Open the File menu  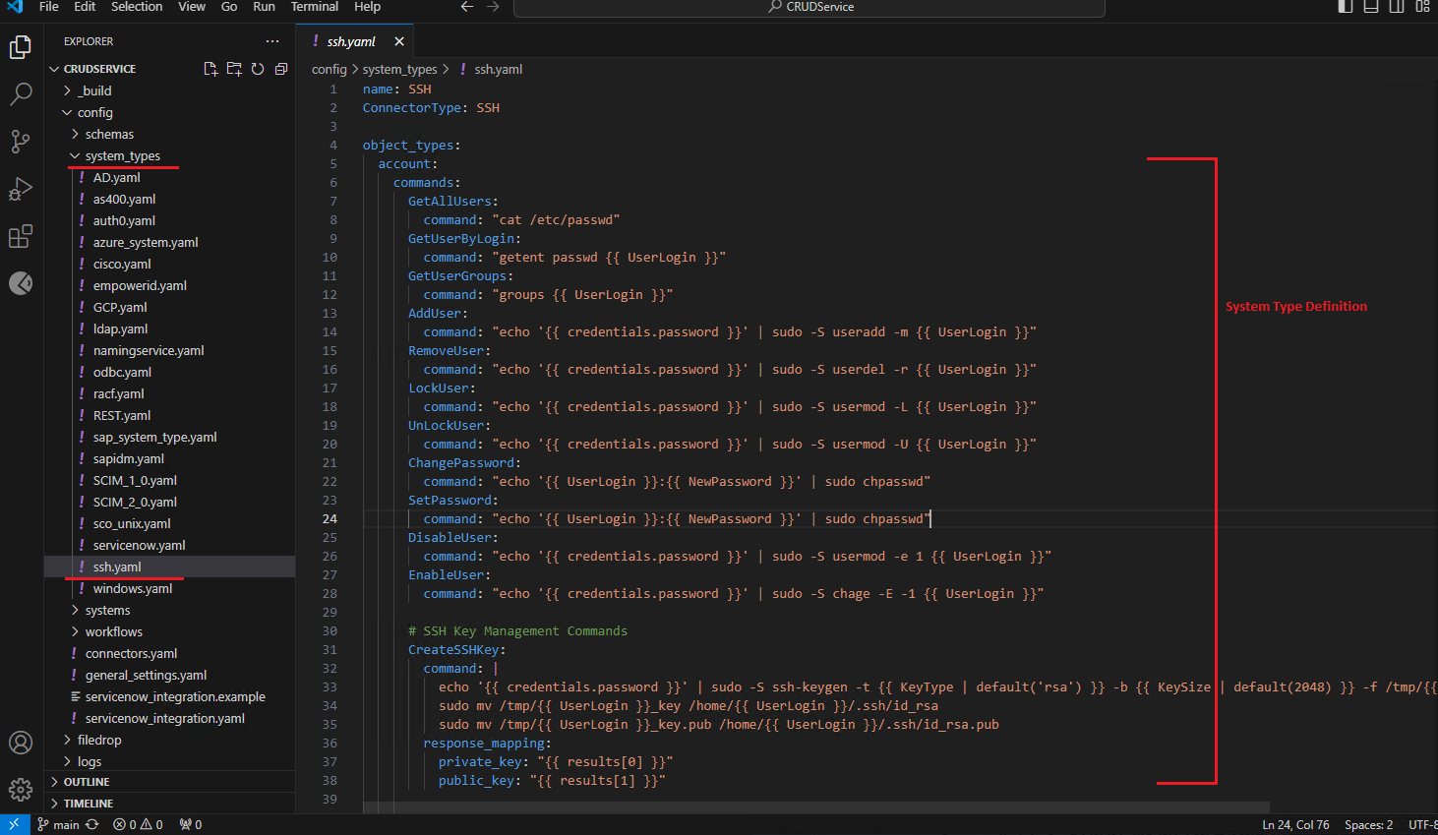tap(49, 7)
